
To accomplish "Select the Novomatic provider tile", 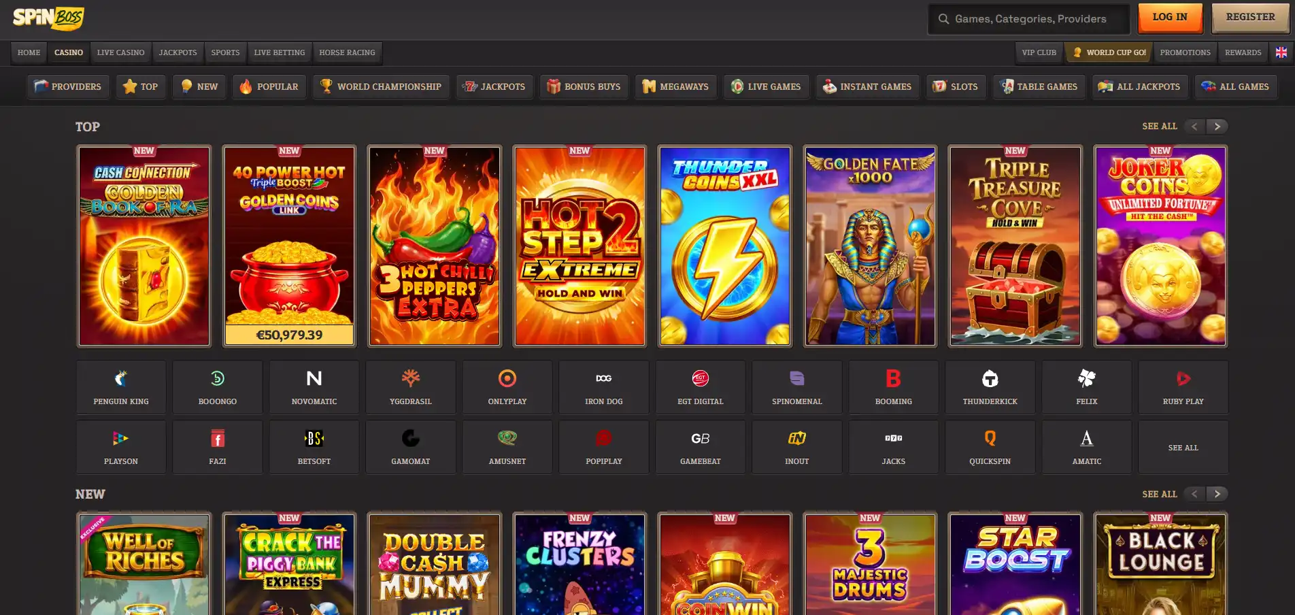I will pos(314,387).
